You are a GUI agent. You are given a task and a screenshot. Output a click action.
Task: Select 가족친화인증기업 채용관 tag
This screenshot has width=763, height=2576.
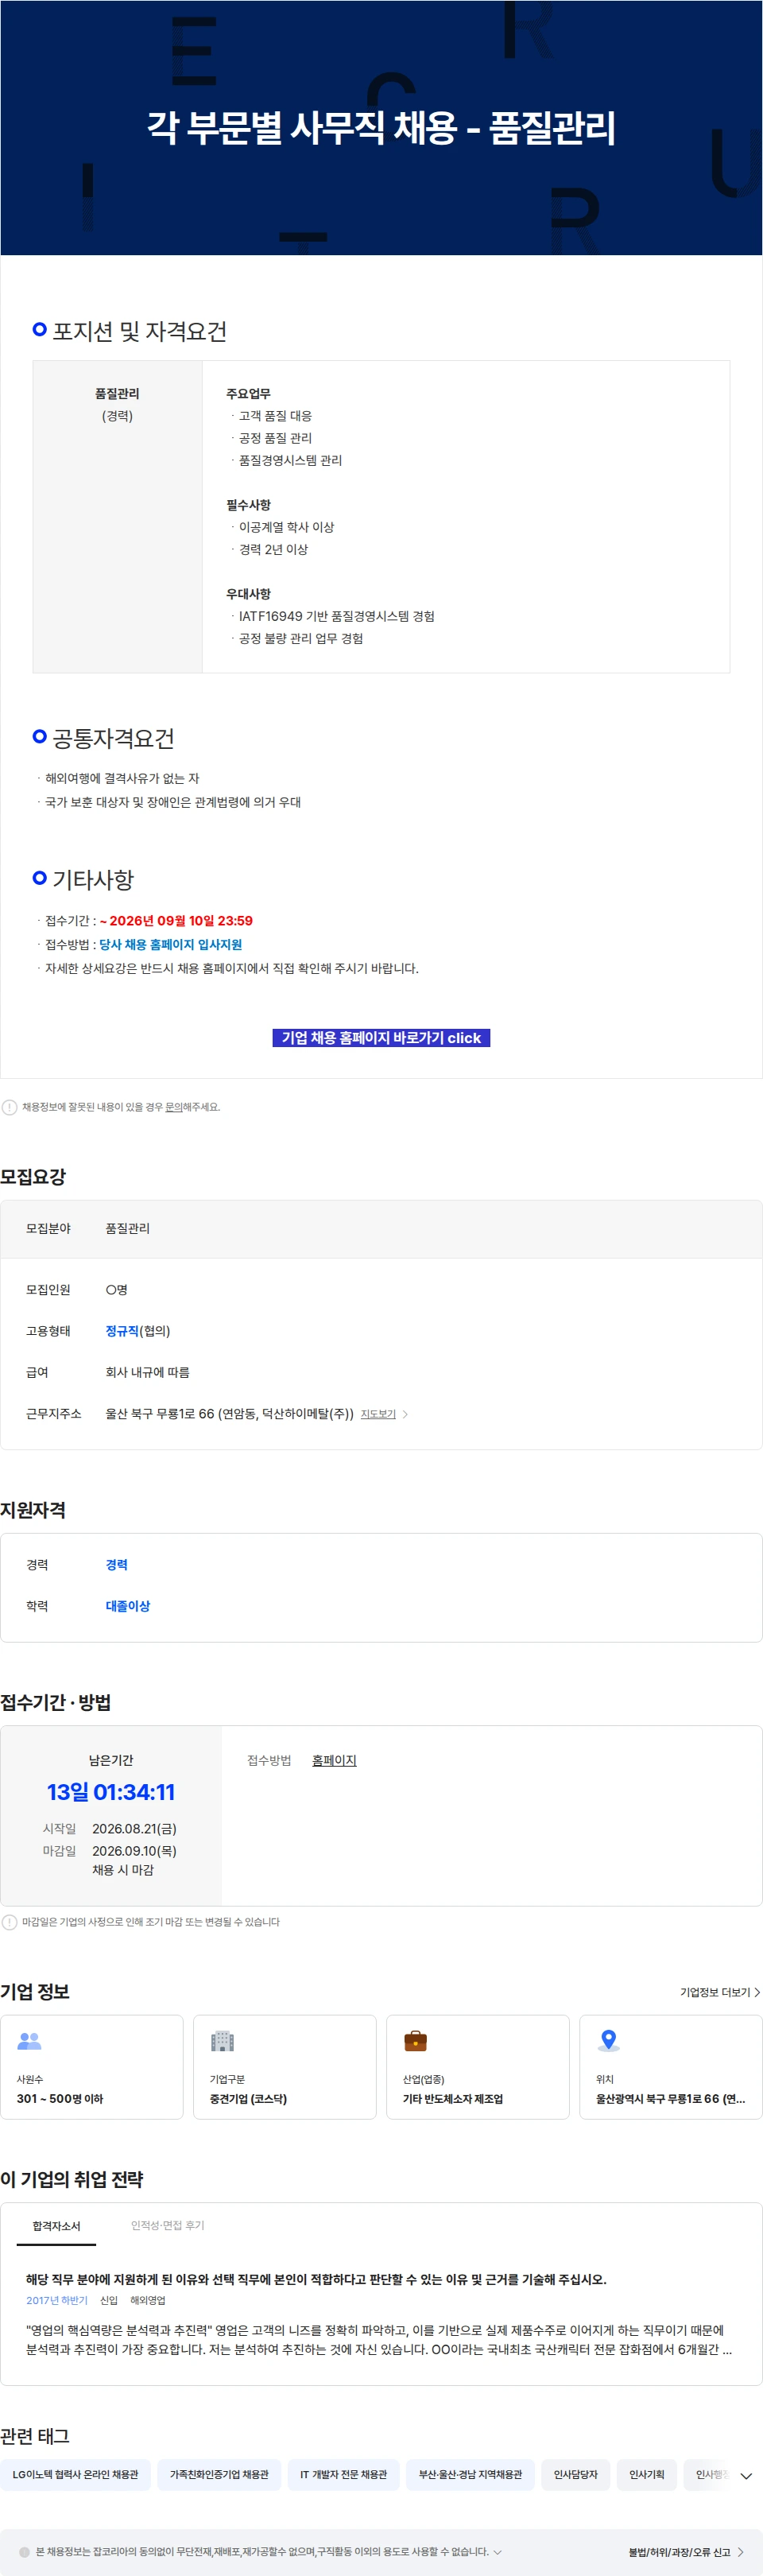click(x=219, y=2474)
